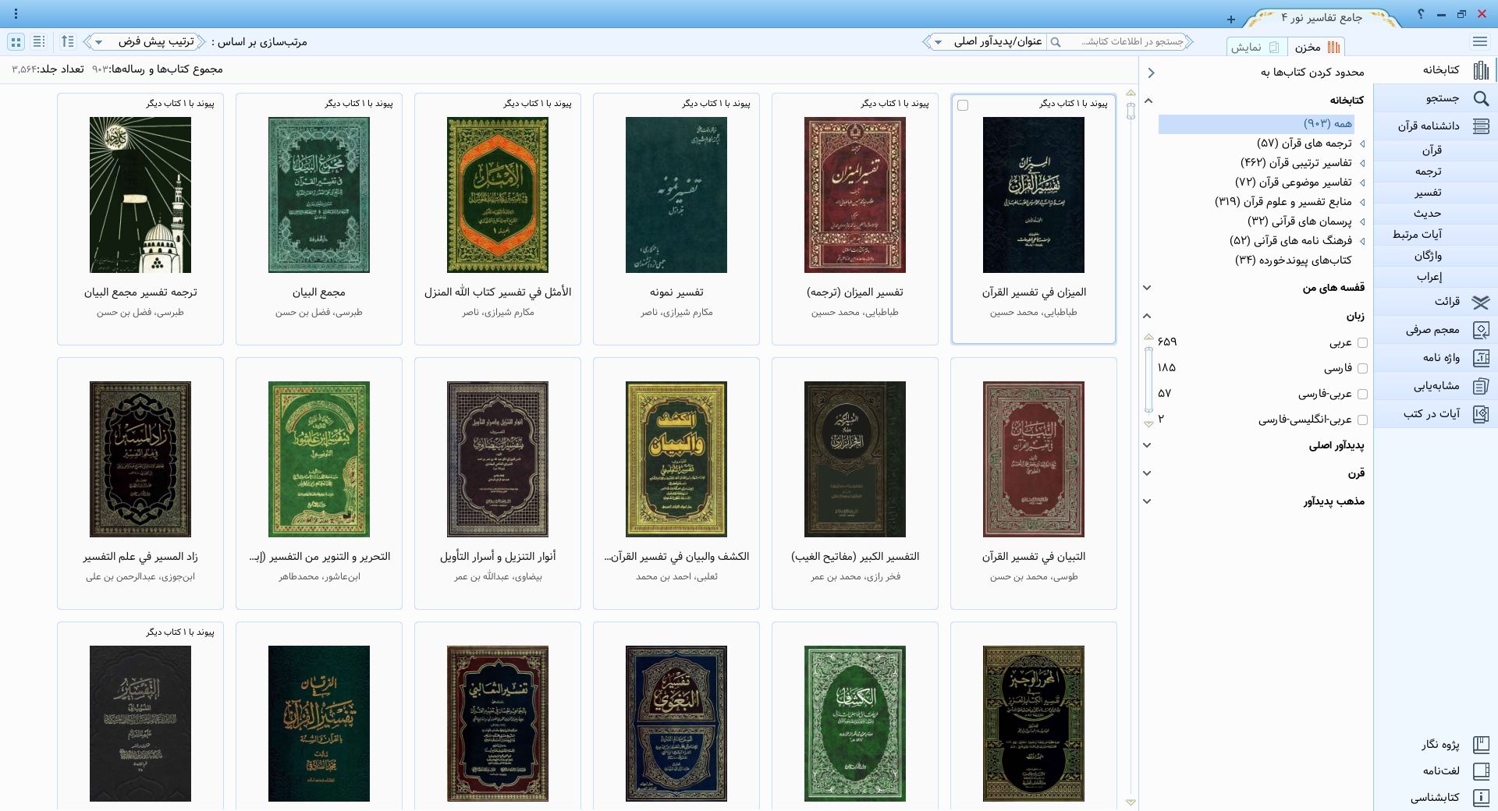Image resolution: width=1498 pixels, height=811 pixels.
Task: Toggle the sort order icon
Action: pyautogui.click(x=68, y=41)
